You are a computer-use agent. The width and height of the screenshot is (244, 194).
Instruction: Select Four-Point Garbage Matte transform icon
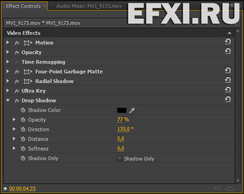coord(28,72)
